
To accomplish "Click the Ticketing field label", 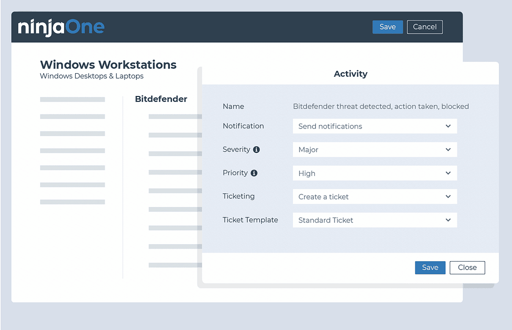I will click(238, 196).
